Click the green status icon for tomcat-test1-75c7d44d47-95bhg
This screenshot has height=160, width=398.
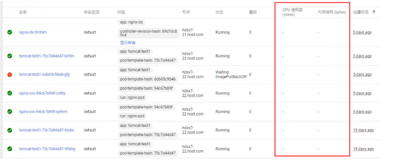10,149
